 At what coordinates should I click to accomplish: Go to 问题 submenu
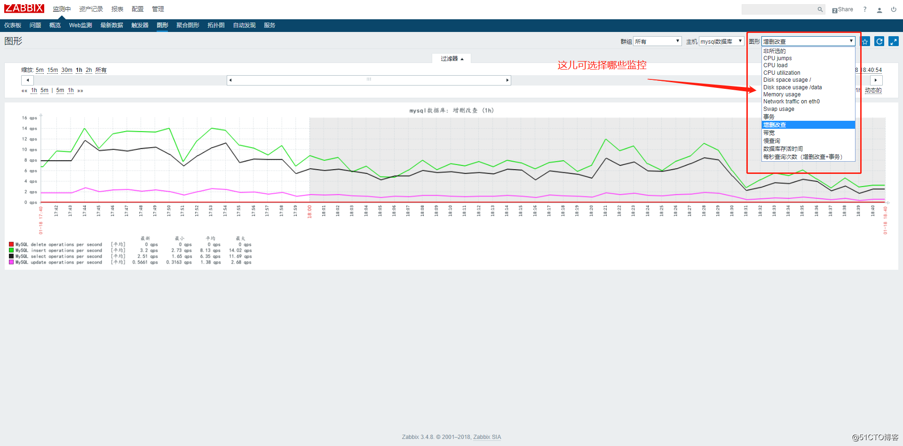pyautogui.click(x=35, y=25)
